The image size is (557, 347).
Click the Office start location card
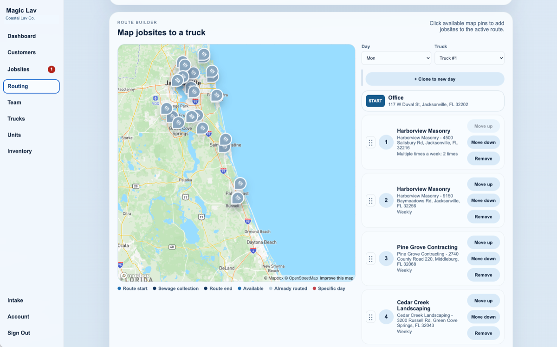(x=433, y=101)
